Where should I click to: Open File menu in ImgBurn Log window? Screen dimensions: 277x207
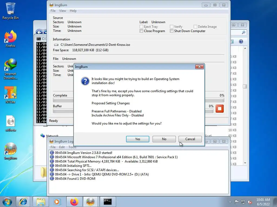[x=53, y=147]
